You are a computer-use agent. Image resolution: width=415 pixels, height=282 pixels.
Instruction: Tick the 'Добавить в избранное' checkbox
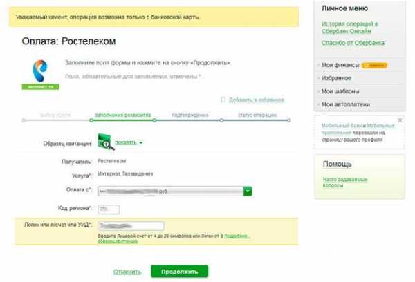(223, 100)
